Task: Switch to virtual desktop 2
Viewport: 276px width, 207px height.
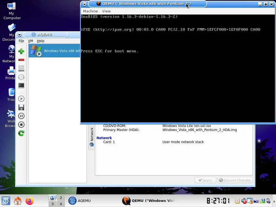Action: click(61, 198)
